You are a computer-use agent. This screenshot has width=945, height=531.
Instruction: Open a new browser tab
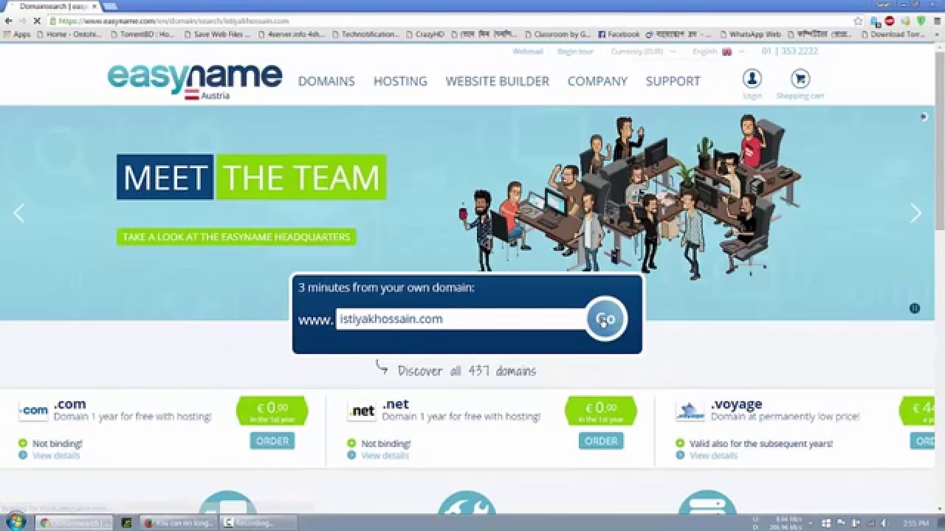tap(109, 6)
